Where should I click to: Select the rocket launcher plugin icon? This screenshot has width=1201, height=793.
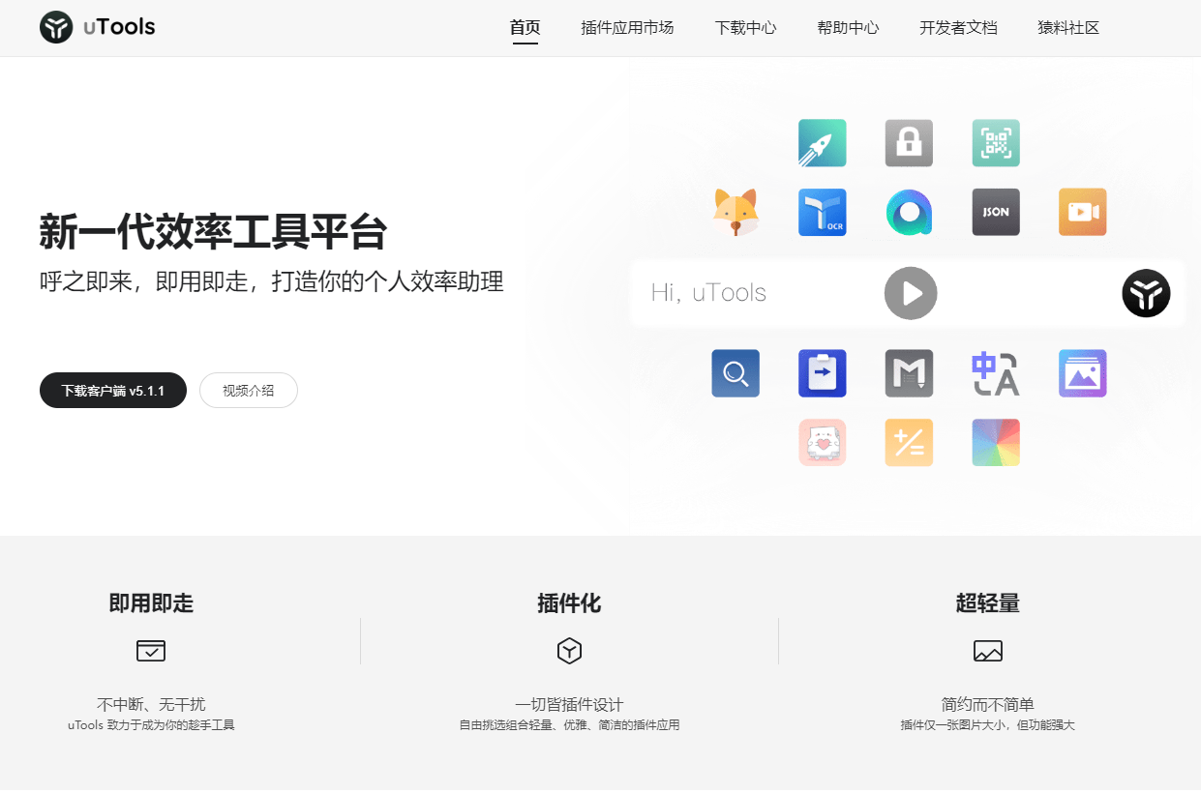point(823,143)
